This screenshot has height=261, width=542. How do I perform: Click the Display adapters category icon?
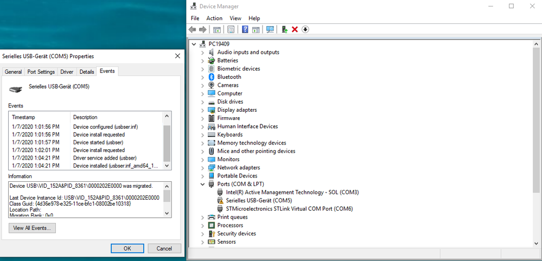(212, 110)
